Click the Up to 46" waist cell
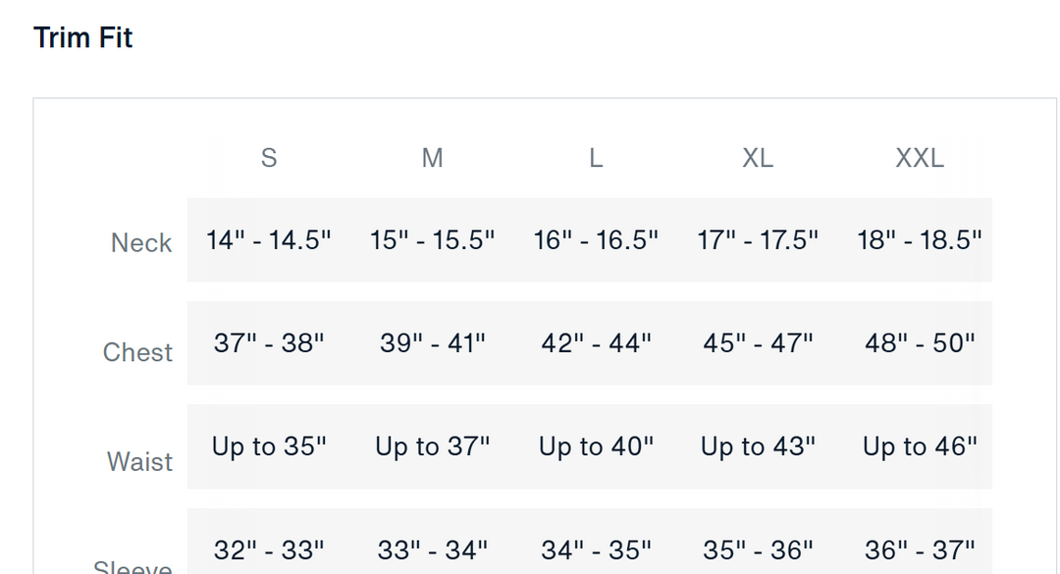The height and width of the screenshot is (574, 1060). [x=920, y=446]
